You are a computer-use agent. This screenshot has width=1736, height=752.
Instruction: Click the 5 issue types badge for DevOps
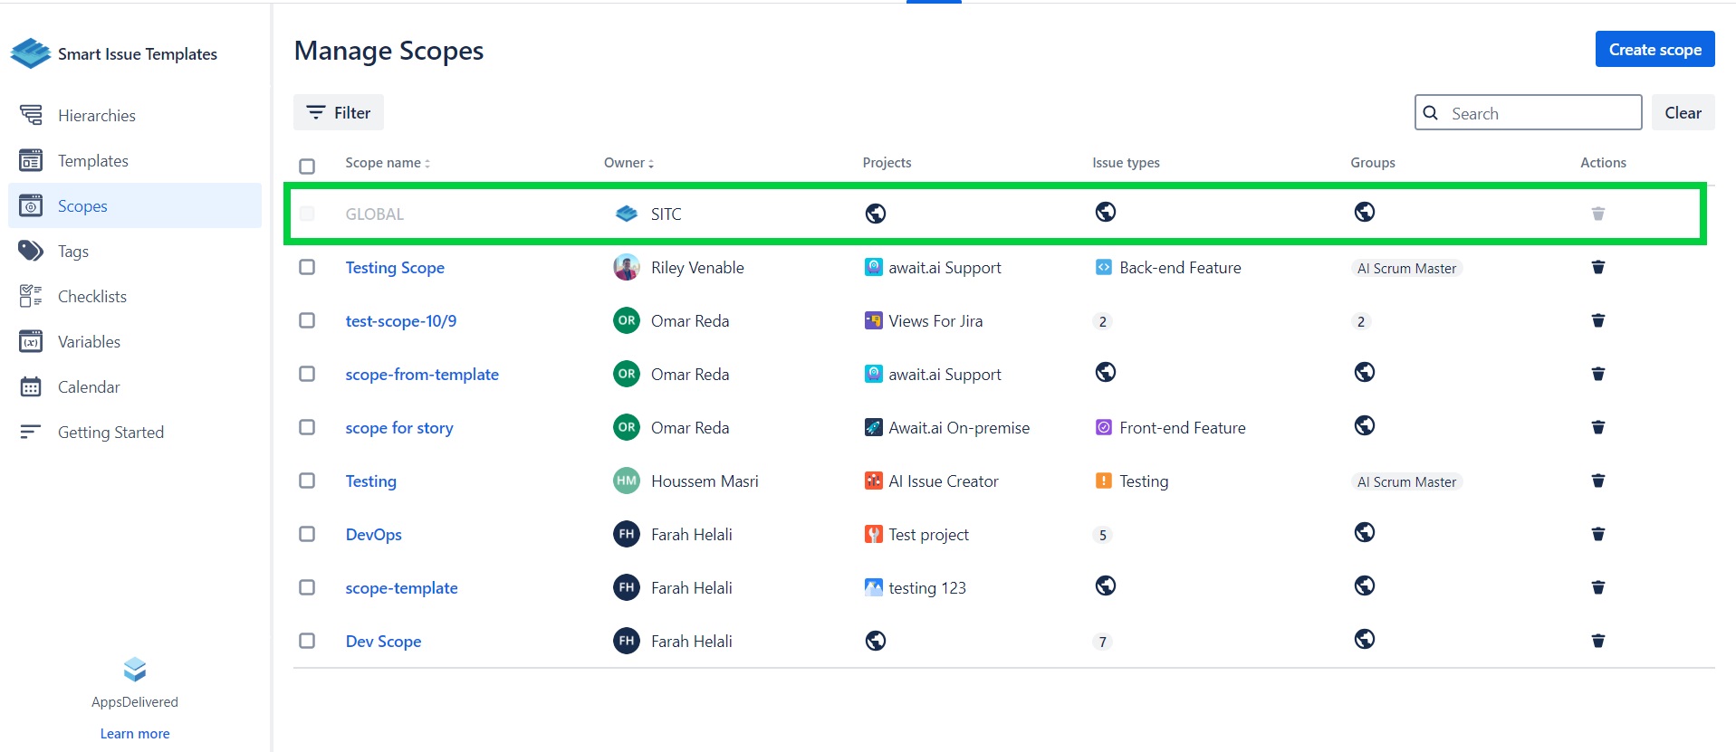pos(1102,535)
